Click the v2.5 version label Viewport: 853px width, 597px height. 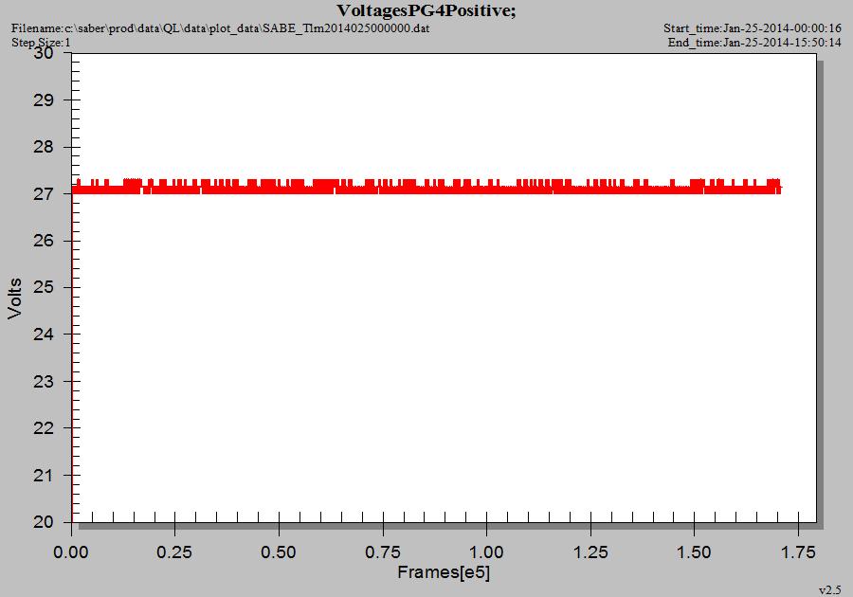pos(829,590)
